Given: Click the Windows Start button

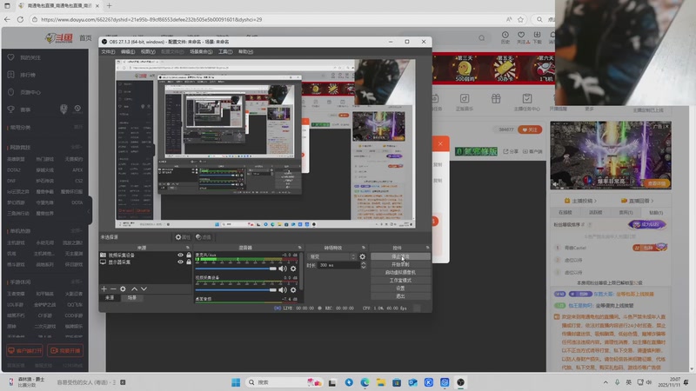Looking at the screenshot, I should [x=236, y=382].
